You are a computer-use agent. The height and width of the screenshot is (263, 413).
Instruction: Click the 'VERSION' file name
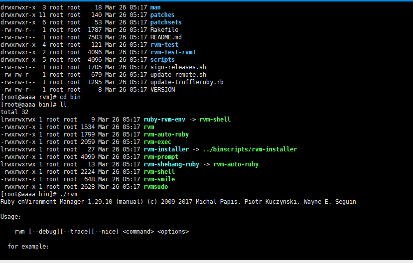[162, 90]
